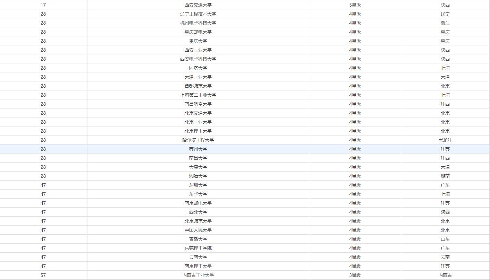Click 4星级 rating in 天津大学 row
Image resolution: width=490 pixels, height=280 pixels.
click(x=355, y=167)
